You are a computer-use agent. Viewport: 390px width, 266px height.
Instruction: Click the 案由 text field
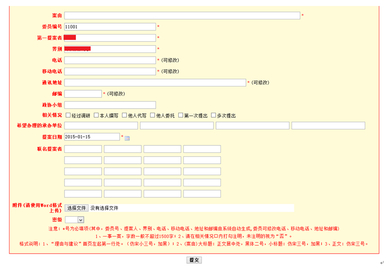tap(182, 16)
